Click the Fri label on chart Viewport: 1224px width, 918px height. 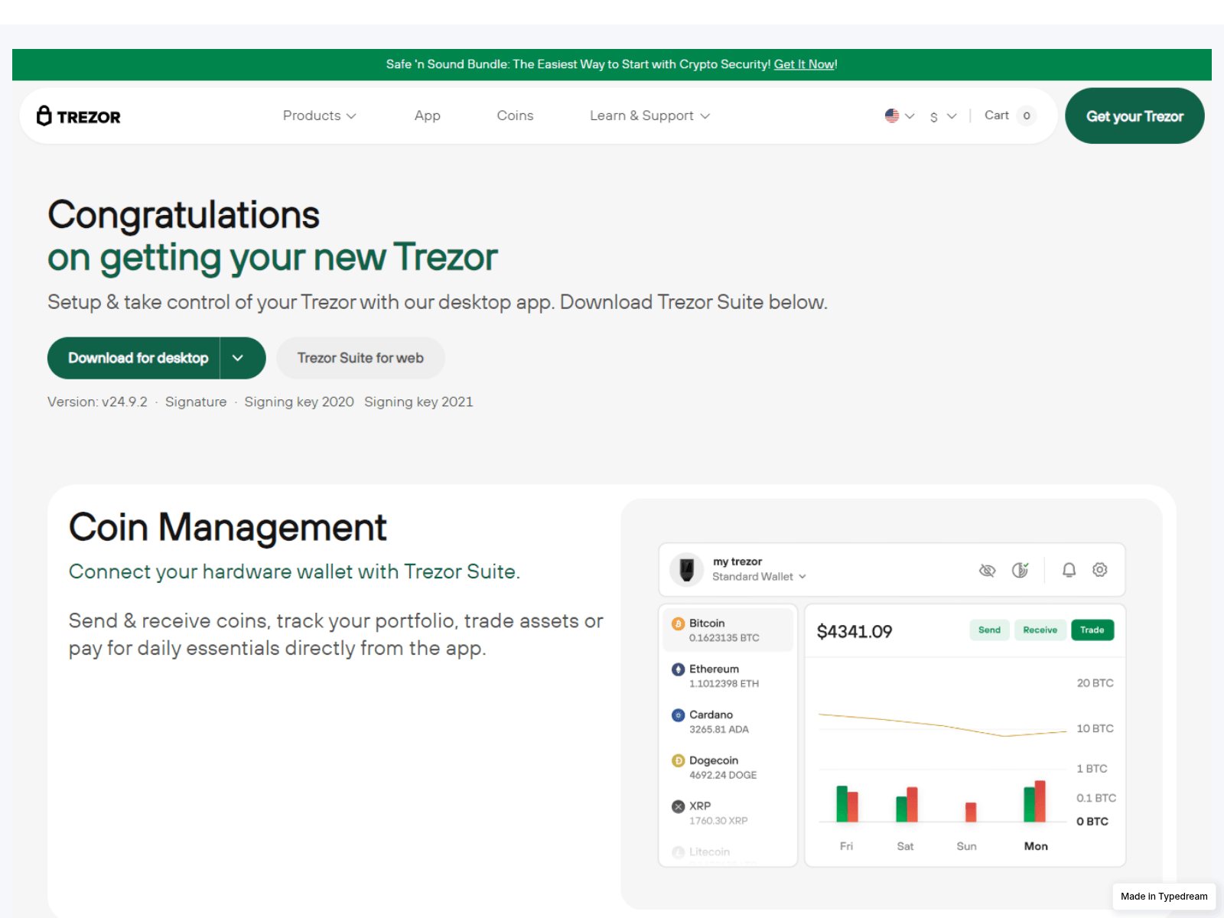[846, 846]
